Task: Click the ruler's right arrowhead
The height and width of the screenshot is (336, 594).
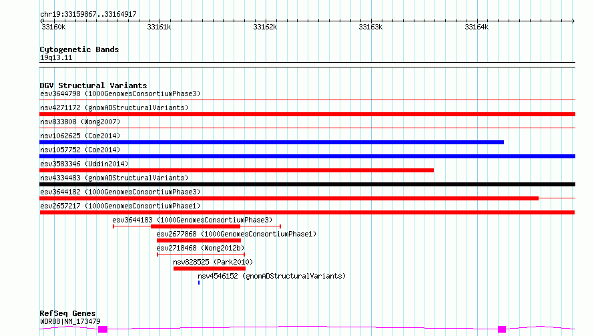Action: tap(573, 21)
